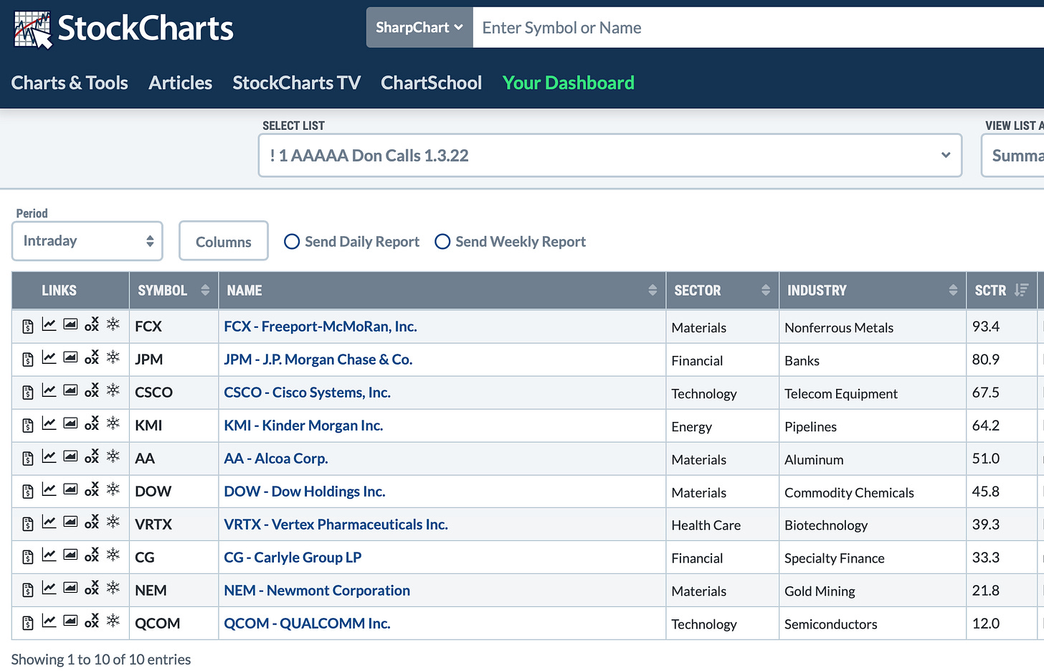Open ChartSchool page
Screen dimensions: 1044x671
coord(432,83)
